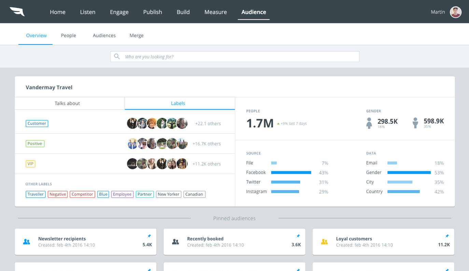Click the search magnifier icon
This screenshot has width=469, height=271.
(x=117, y=56)
